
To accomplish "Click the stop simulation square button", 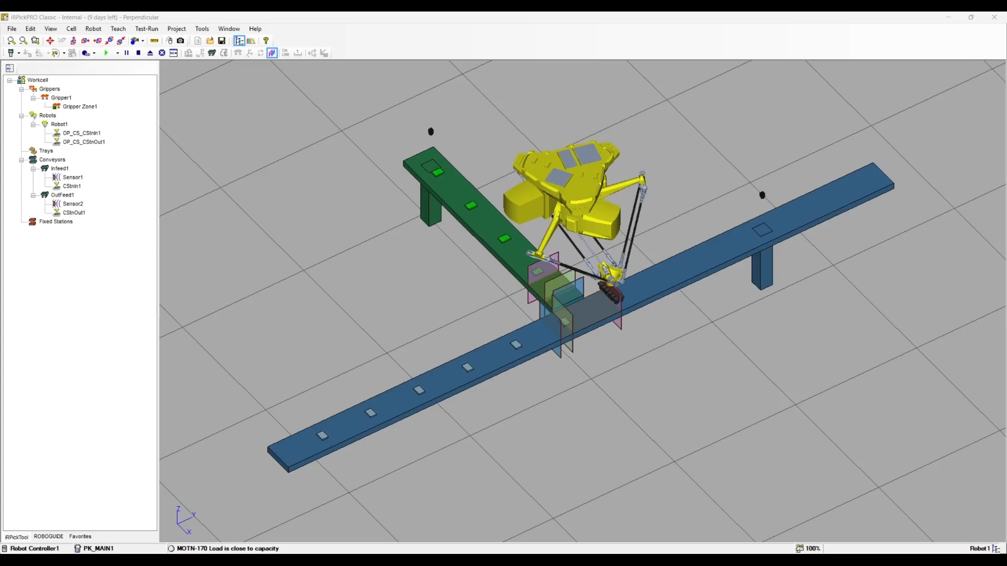I will point(138,53).
